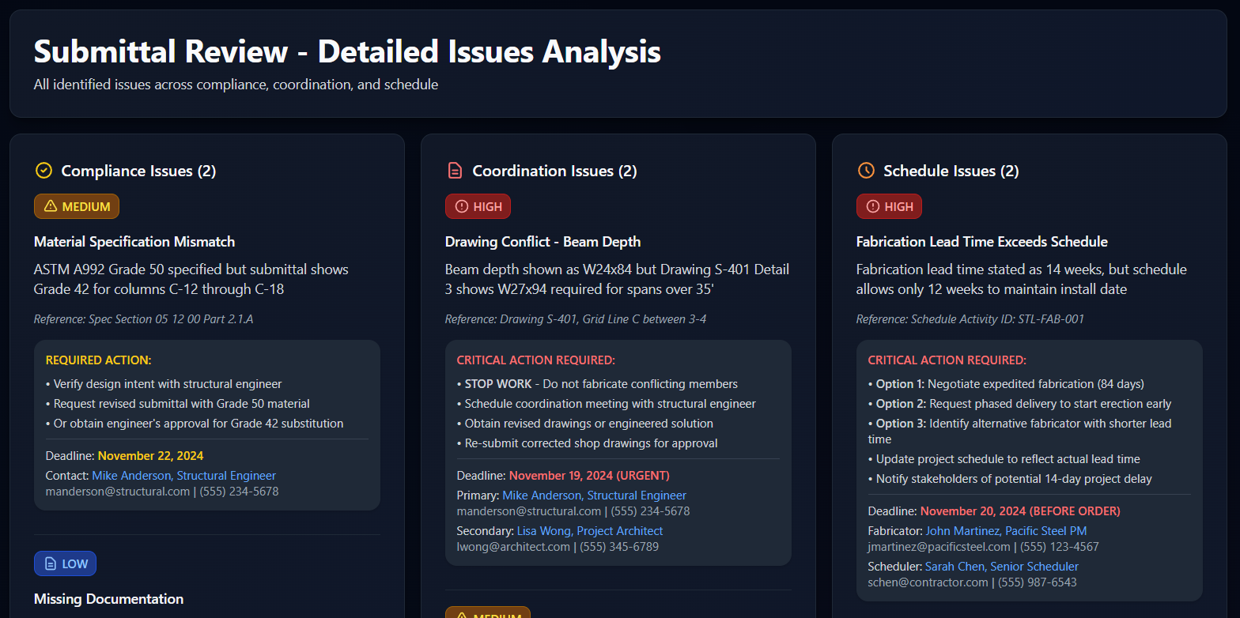Screen dimensions: 1240x618
Task: Click the November 19, 2024 (URGENT) deadline
Action: tap(589, 476)
